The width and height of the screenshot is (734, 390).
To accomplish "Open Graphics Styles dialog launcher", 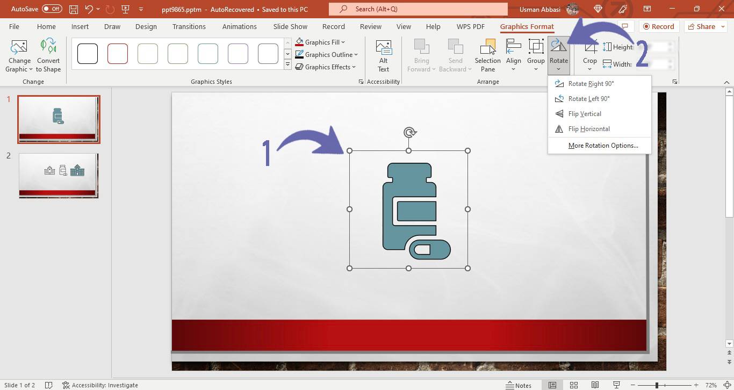I will pyautogui.click(x=361, y=82).
